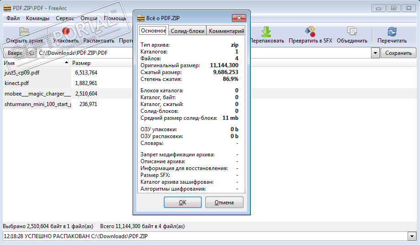Click the Convert to SFX icon

click(310, 32)
